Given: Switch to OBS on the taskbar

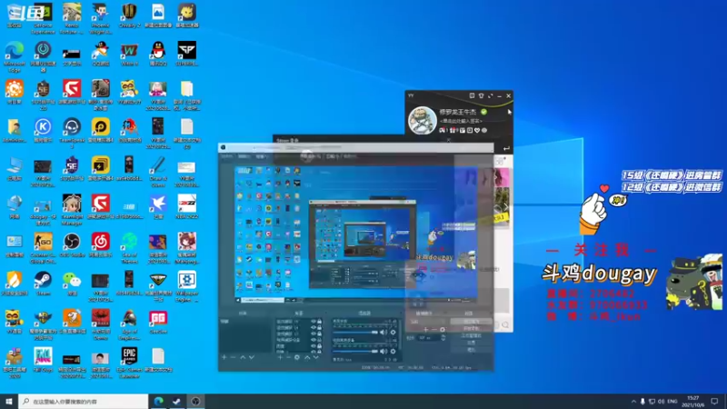Looking at the screenshot, I should pyautogui.click(x=195, y=401).
